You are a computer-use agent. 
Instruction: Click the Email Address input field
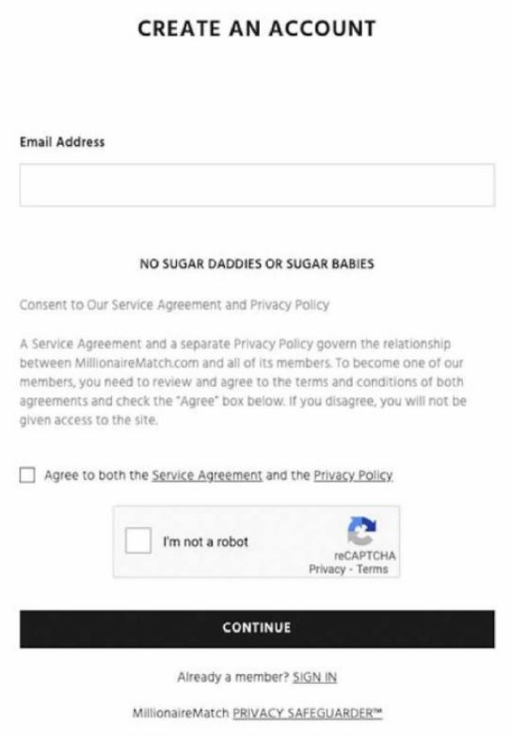pyautogui.click(x=257, y=185)
